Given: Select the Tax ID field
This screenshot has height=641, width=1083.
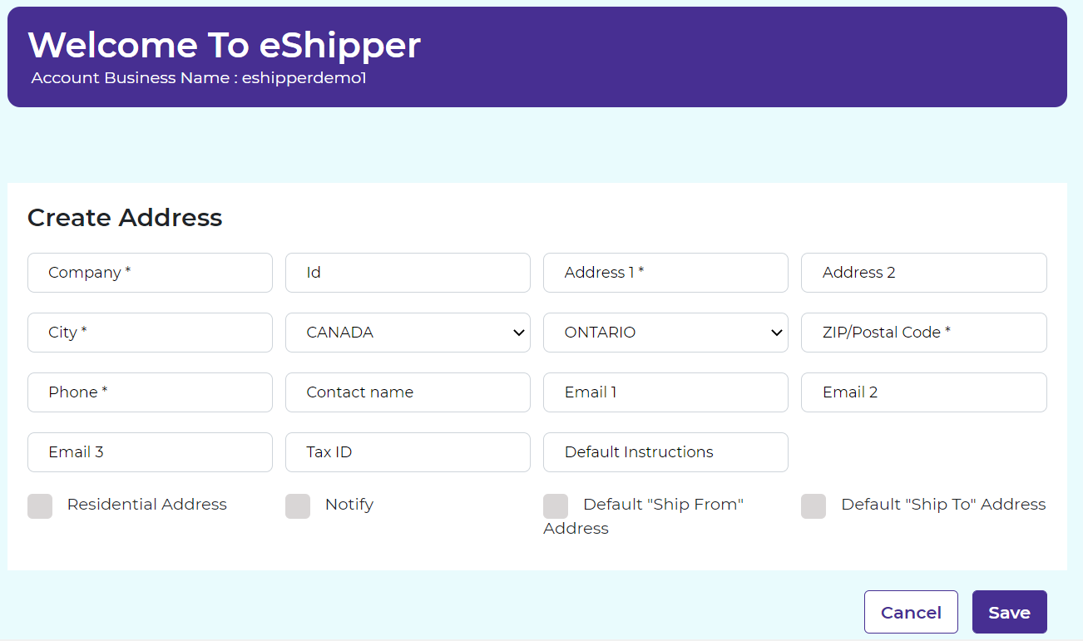Looking at the screenshot, I should [x=408, y=452].
